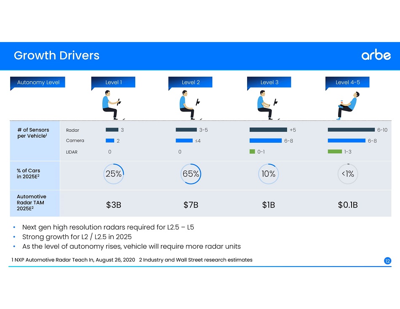Click the Autonomy Level label
This screenshot has width=400, height=309.
click(38, 83)
